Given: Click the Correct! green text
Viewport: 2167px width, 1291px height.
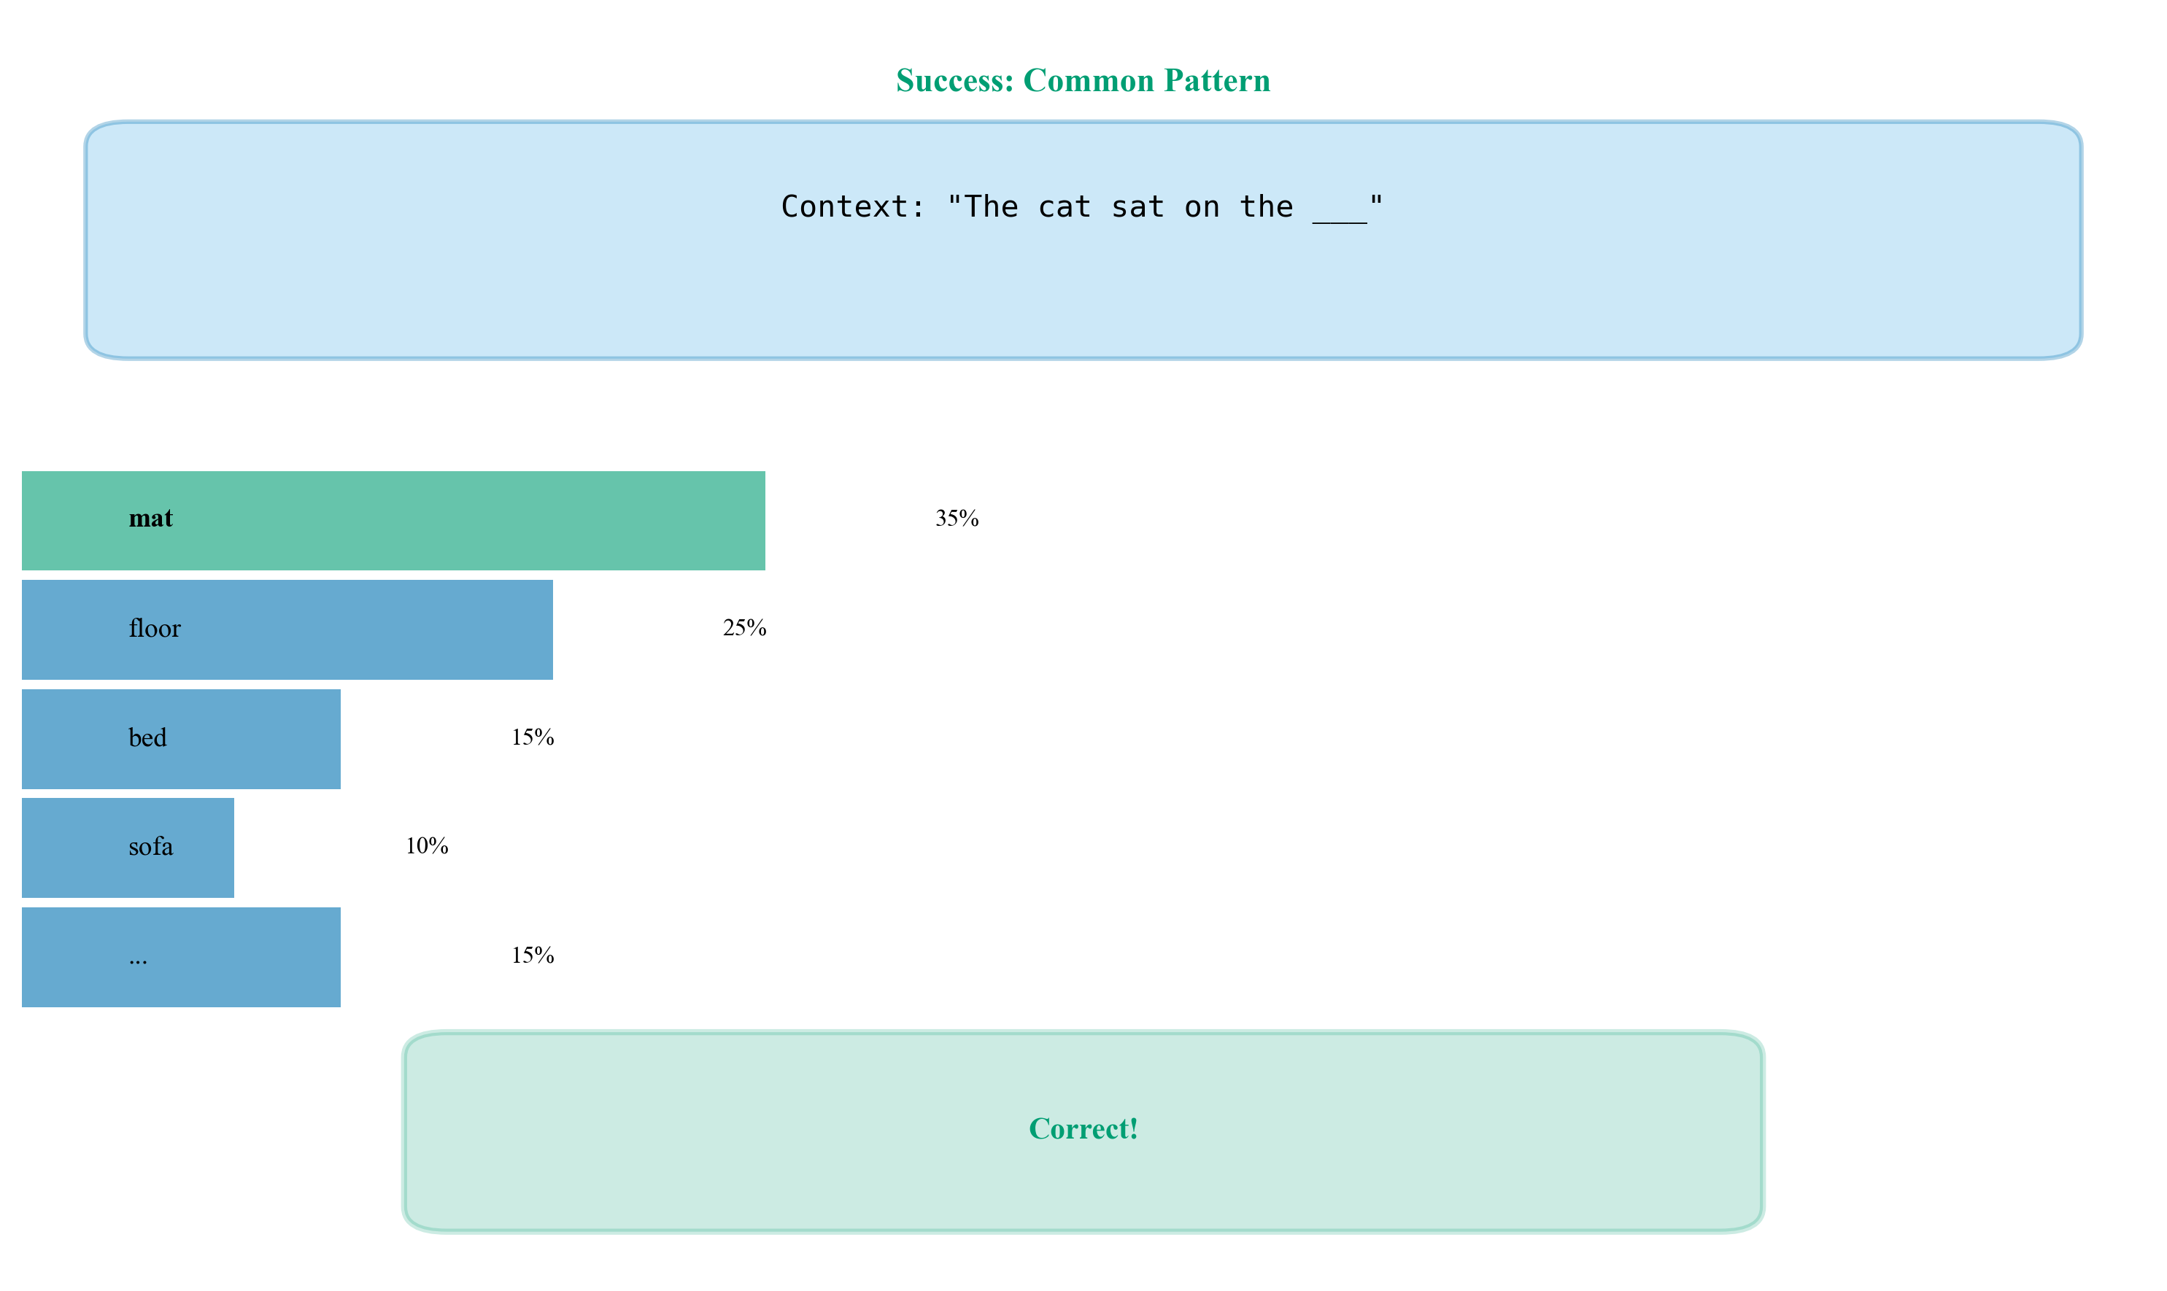Looking at the screenshot, I should [x=1083, y=1128].
